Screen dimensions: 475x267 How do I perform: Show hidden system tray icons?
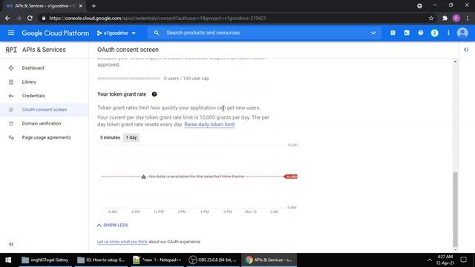pos(430,260)
